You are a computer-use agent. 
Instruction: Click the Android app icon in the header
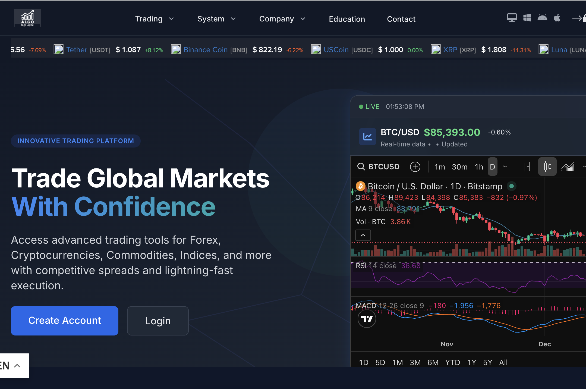pos(542,17)
